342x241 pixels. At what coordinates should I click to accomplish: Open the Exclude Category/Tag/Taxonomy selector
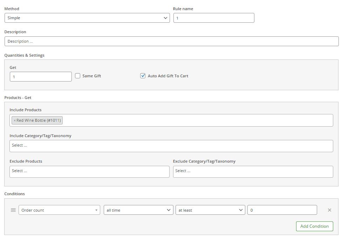point(253,171)
